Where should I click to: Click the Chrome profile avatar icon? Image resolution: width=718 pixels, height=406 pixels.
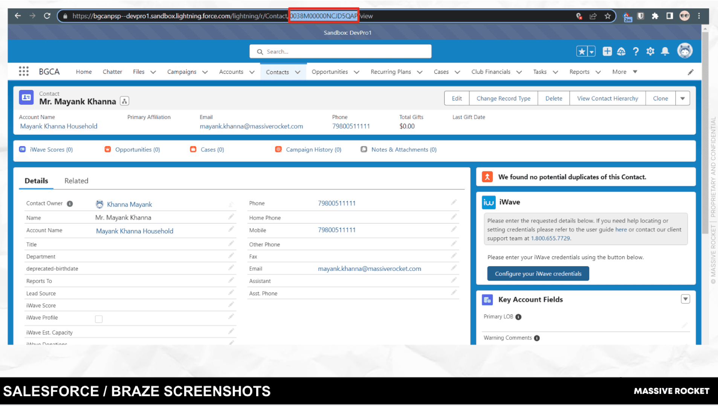click(x=684, y=16)
